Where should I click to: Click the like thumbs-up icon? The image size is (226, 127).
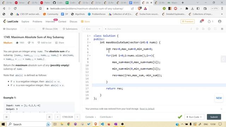[x=17, y=43]
